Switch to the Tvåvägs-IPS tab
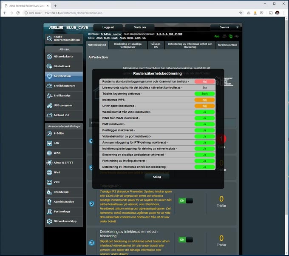Image resolution: width=289 pixels, height=256 pixels. pos(155,45)
